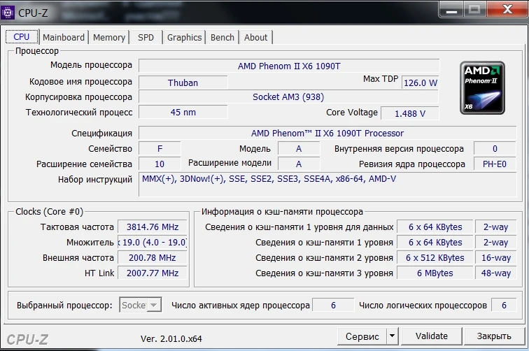
Task: Click the L1 instruction cache 2-way value
Action: click(x=495, y=243)
